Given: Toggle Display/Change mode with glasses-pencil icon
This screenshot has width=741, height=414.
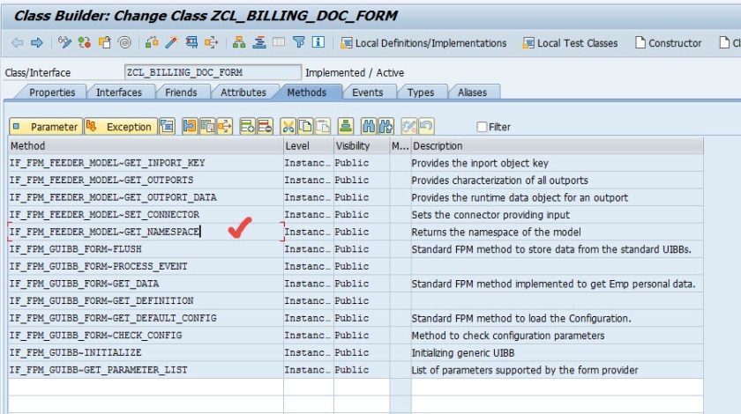Looking at the screenshot, I should coord(64,42).
